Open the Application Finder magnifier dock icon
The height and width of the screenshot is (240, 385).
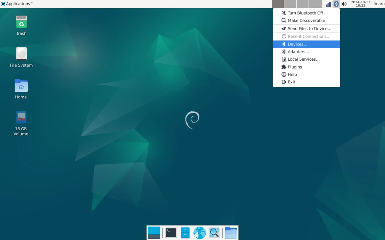[x=214, y=233]
